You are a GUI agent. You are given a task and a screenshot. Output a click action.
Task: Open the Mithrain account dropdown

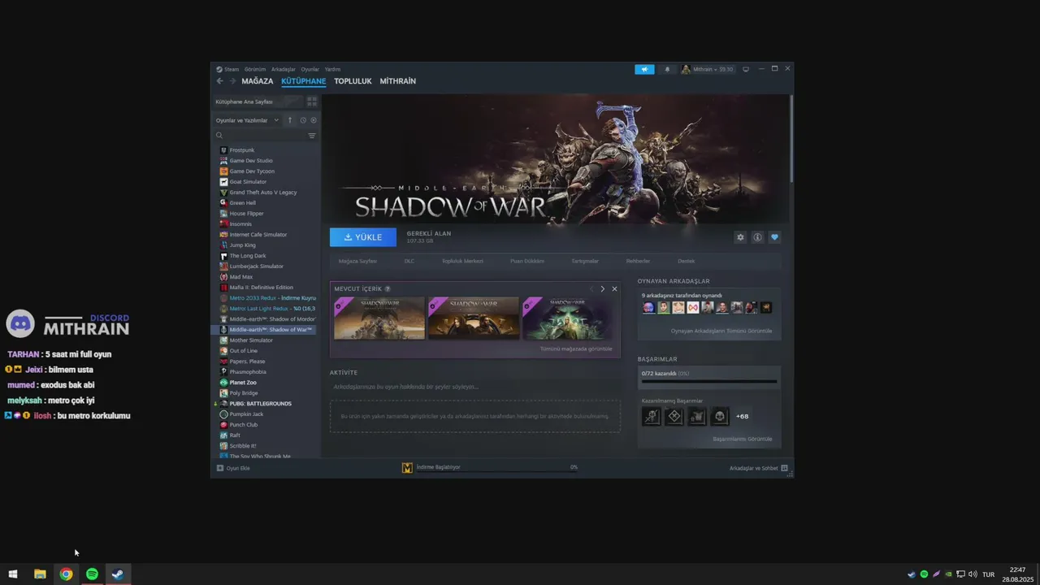point(708,69)
